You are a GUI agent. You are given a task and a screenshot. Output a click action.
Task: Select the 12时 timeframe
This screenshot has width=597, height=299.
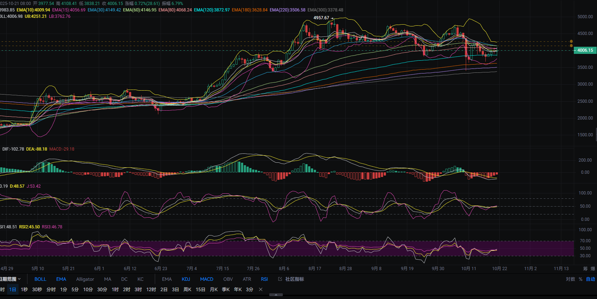coord(151,289)
